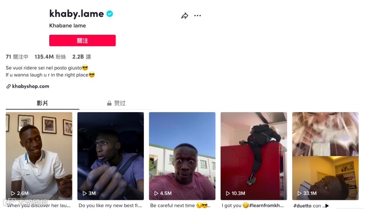This screenshot has width=367, height=209.
Task: Click the share arrow icon
Action: [x=185, y=16]
